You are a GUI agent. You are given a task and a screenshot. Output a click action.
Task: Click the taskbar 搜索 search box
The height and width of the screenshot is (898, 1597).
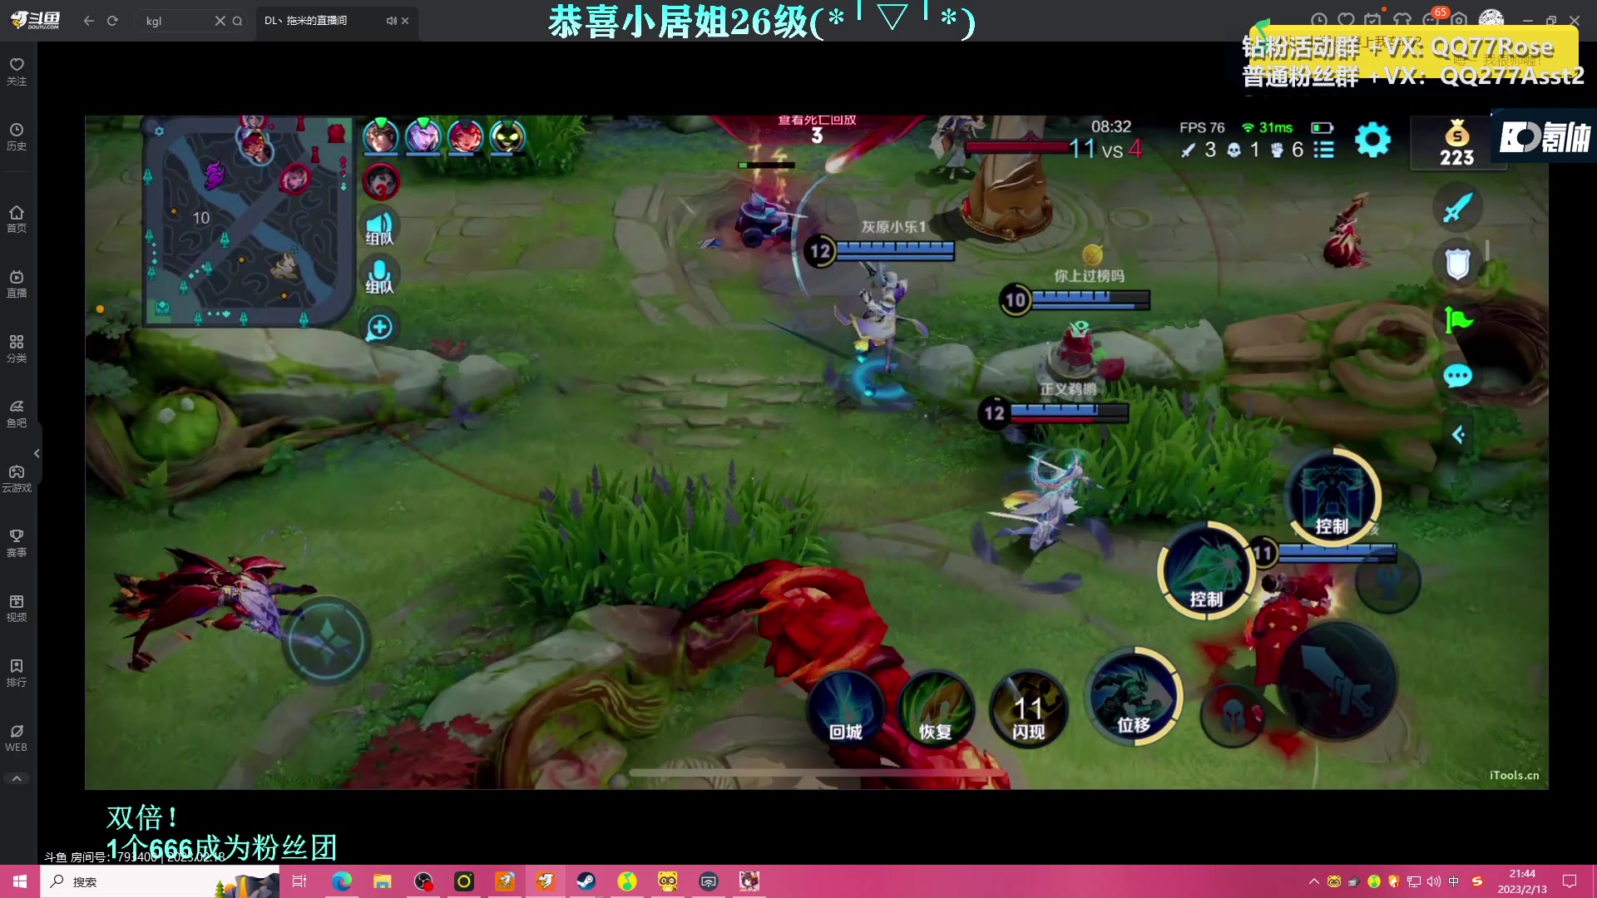pos(160,881)
